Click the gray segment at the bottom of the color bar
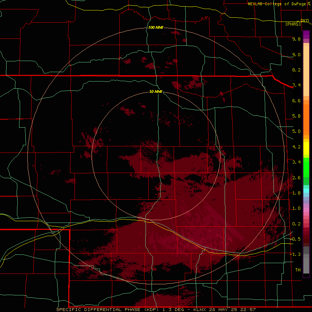312x312 pixels. click(x=306, y=265)
